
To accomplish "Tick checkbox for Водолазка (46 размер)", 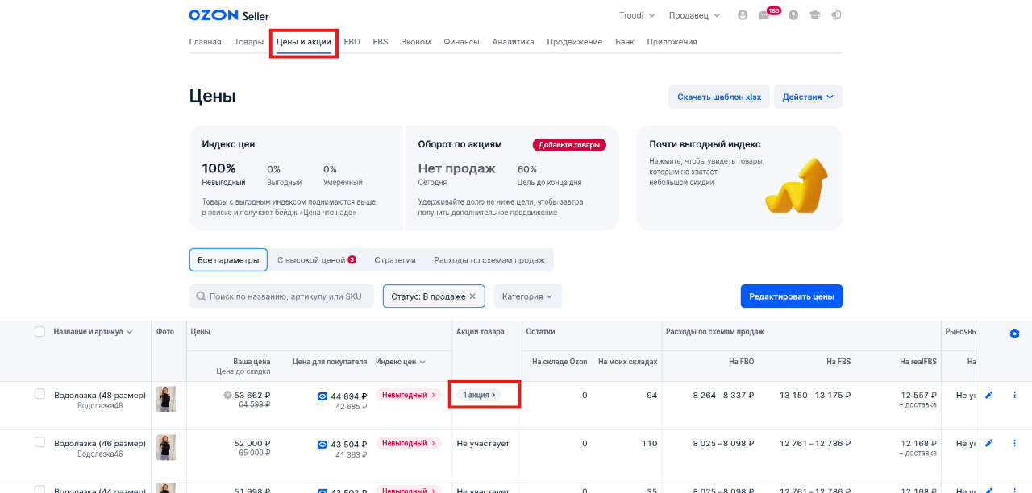I will coord(40,442).
